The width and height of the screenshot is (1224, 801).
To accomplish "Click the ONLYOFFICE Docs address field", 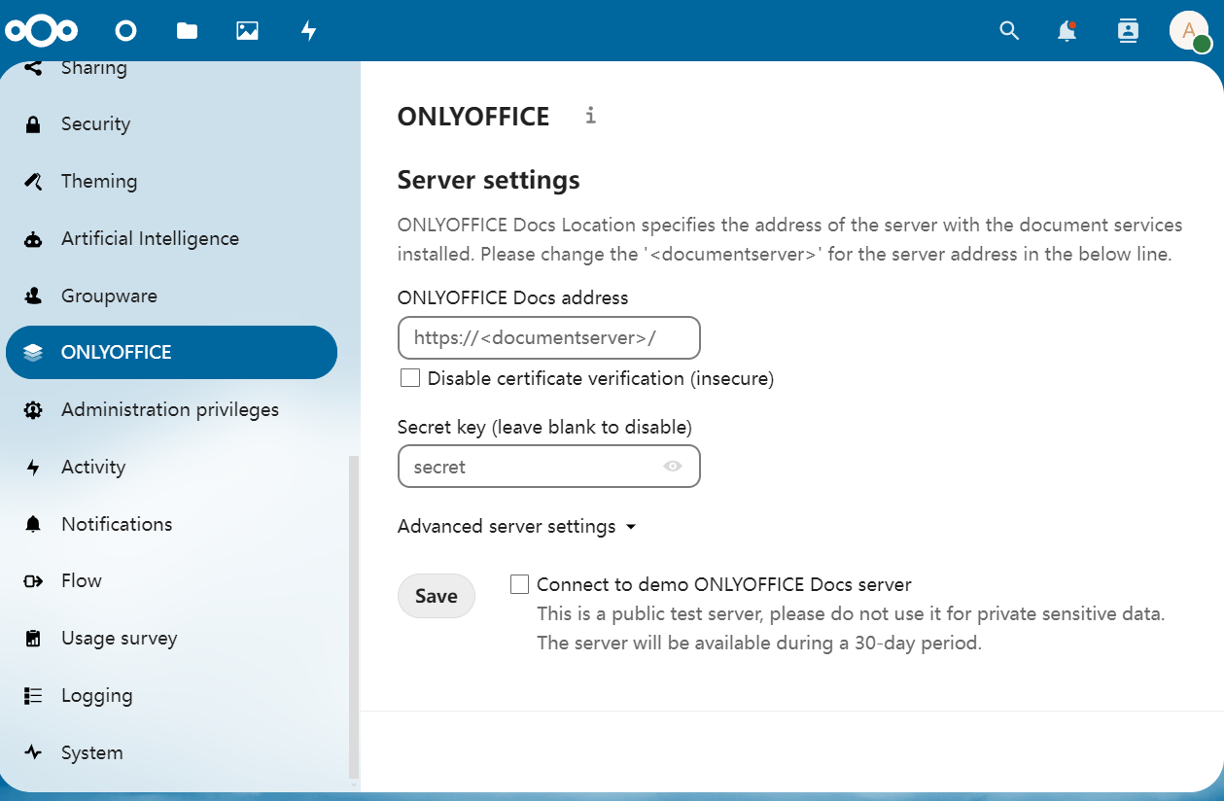I will click(548, 338).
